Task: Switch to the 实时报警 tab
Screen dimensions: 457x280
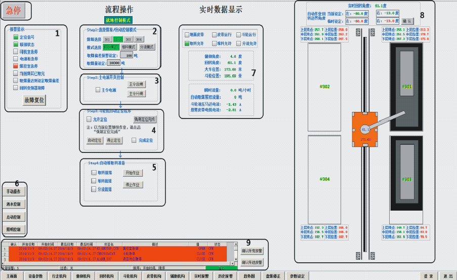Action: [201, 276]
